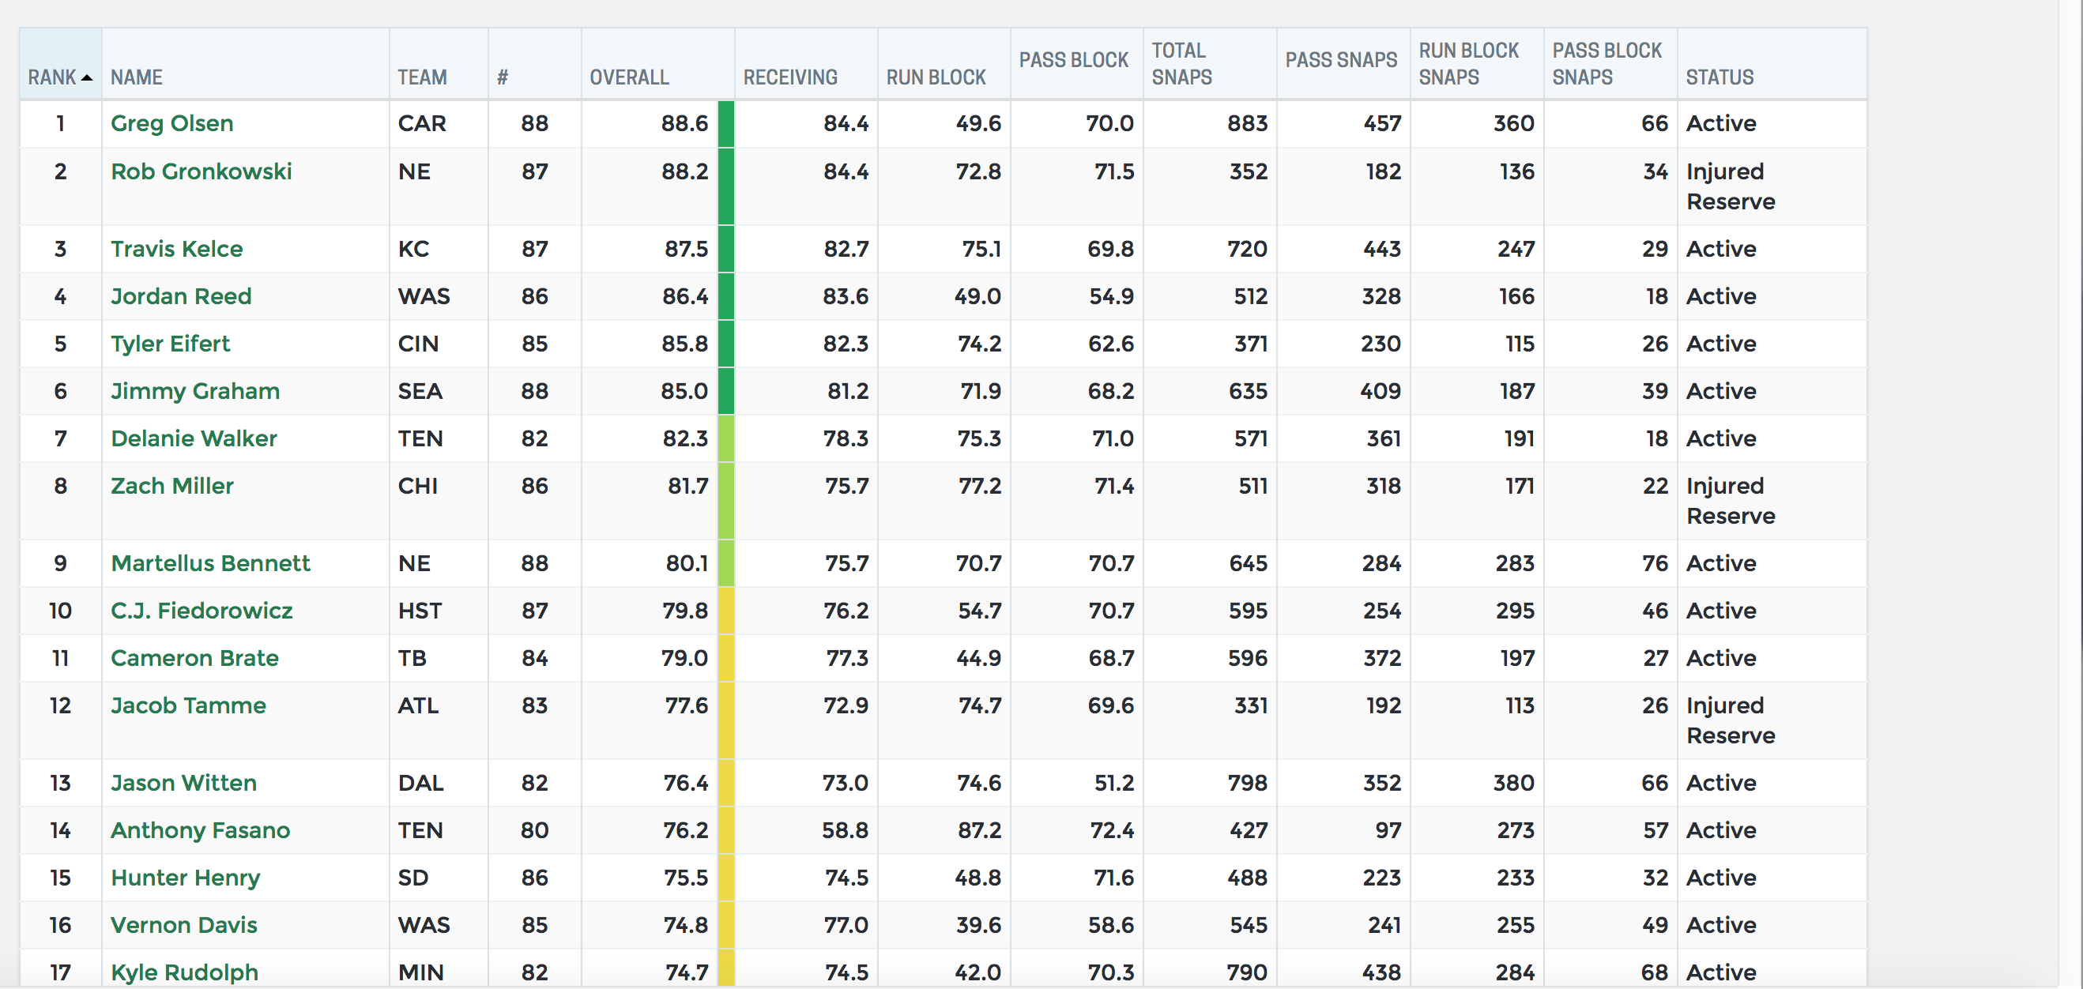The image size is (2083, 989).
Task: Click Kyle Rudolph name link
Action: (x=184, y=973)
